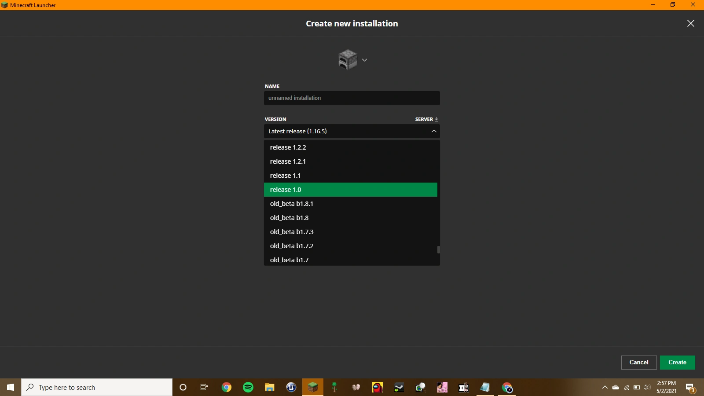Open the second Chrome taskbar icon
The width and height of the screenshot is (704, 396).
507,387
